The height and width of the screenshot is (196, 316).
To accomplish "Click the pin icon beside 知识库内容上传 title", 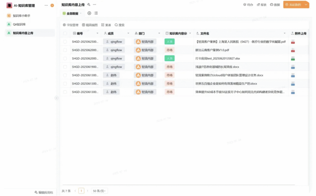I will click(x=89, y=5).
